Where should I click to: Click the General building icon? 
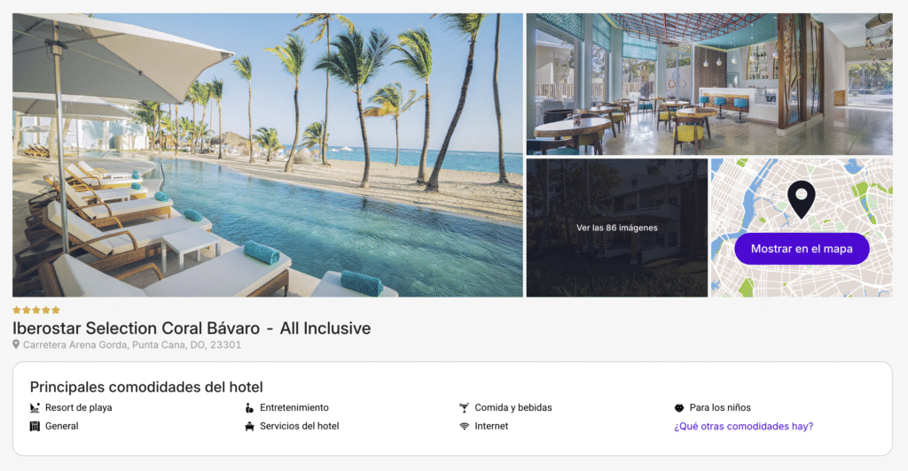point(35,427)
